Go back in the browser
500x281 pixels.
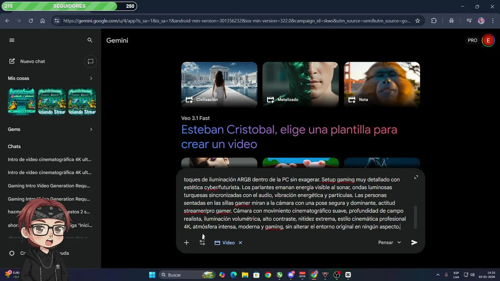tap(7, 21)
